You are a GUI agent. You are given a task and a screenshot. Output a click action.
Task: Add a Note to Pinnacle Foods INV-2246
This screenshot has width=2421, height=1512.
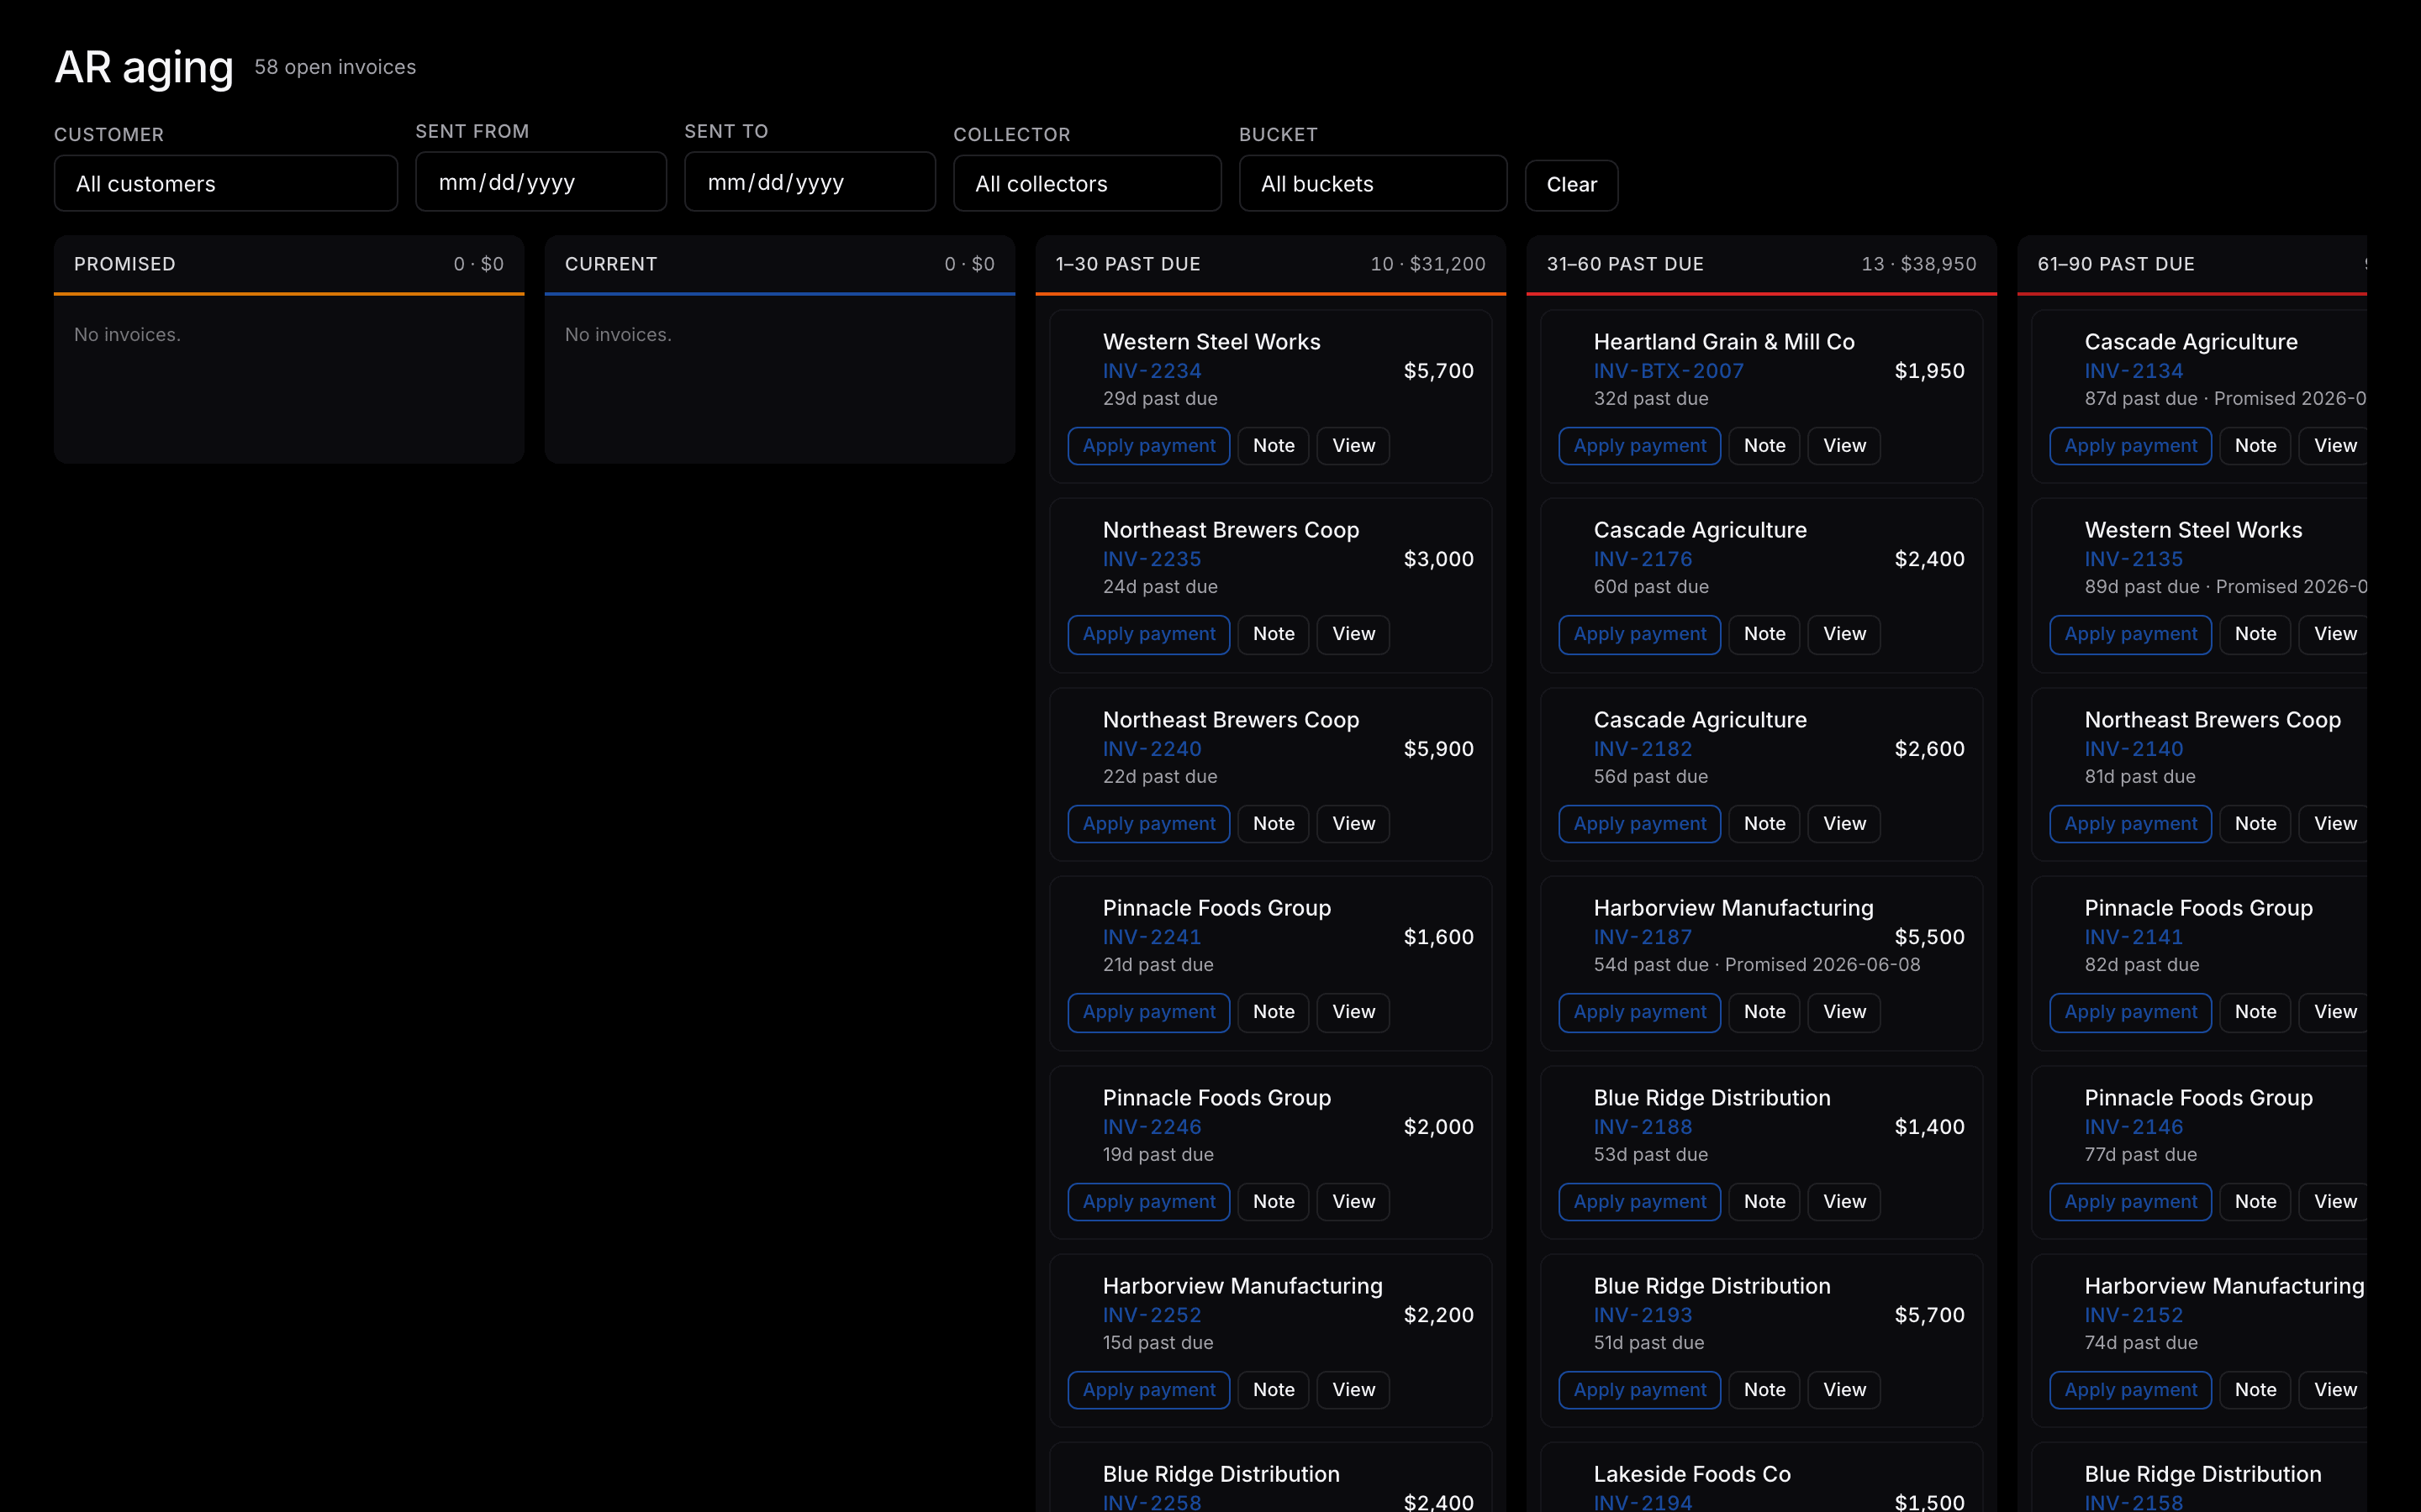coord(1273,1202)
